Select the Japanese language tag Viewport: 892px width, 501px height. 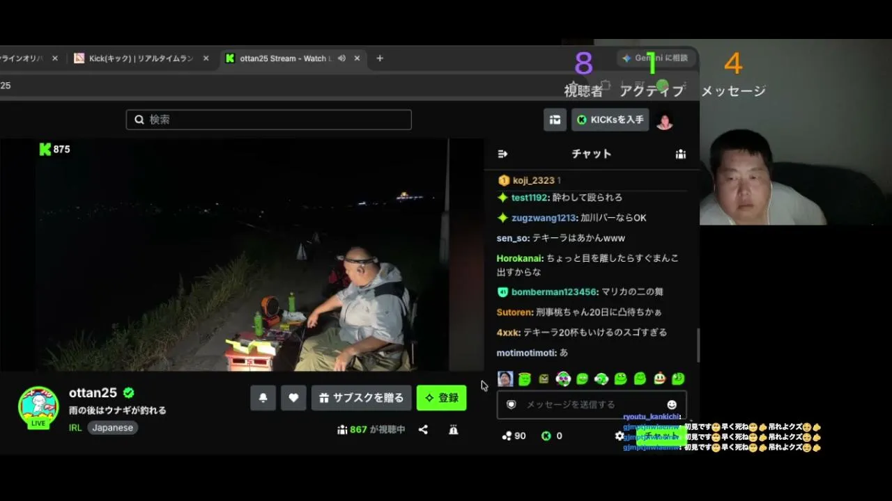click(x=113, y=428)
